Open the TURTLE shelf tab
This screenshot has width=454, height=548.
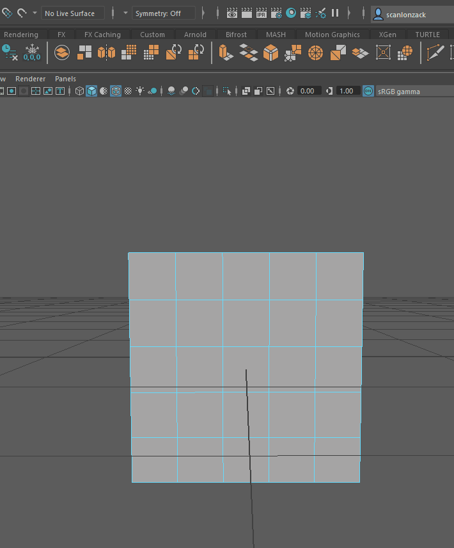428,35
